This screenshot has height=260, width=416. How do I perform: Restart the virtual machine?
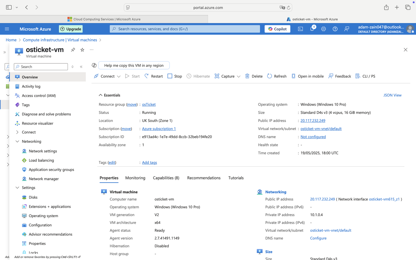tap(153, 76)
